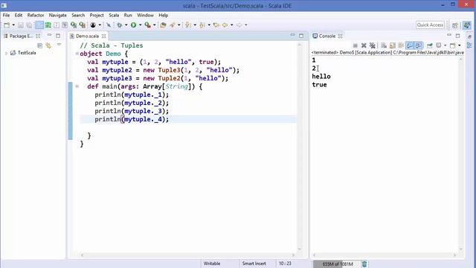Maximize the Console view panel
Viewport: 476px width, 268px height.
pyautogui.click(x=457, y=36)
